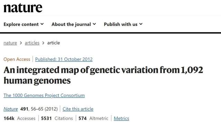This screenshot has height=128, width=221.
Task: Go to nature breadcrumb link
Action: click(x=10, y=43)
